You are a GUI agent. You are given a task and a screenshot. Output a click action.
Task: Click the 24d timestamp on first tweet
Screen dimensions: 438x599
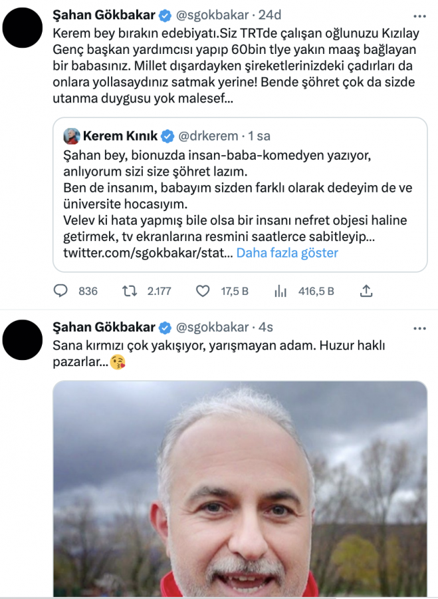(270, 15)
